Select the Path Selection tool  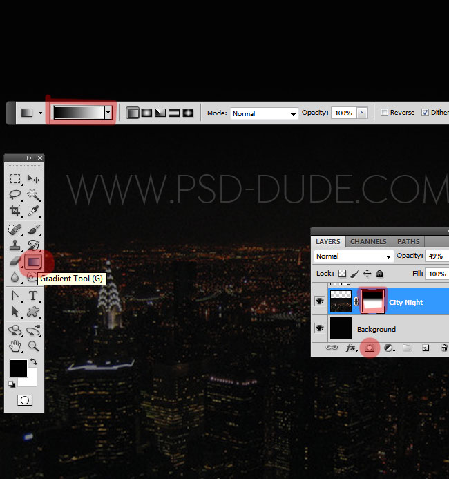click(15, 312)
